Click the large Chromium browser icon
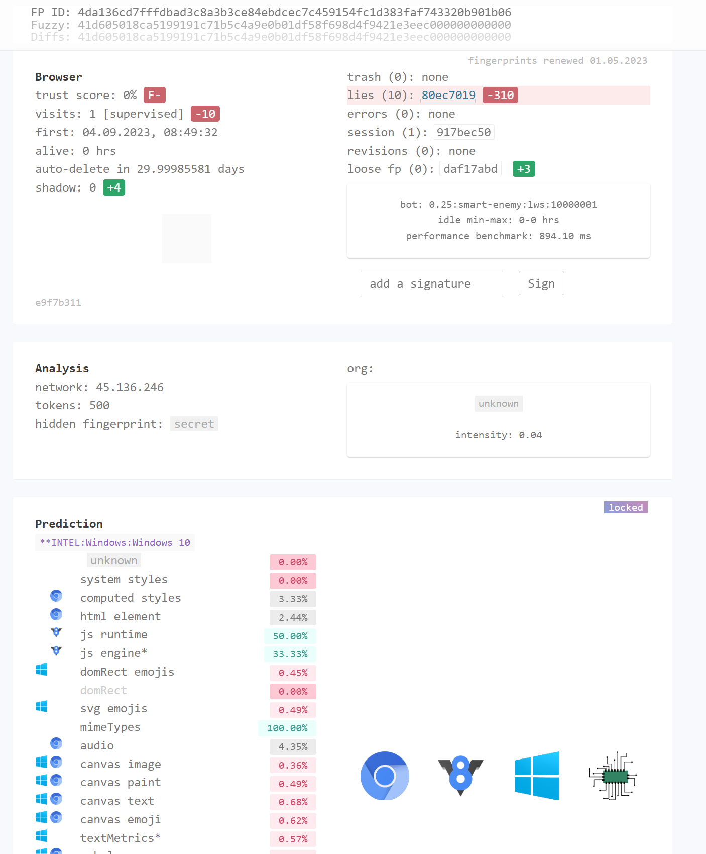 [385, 776]
